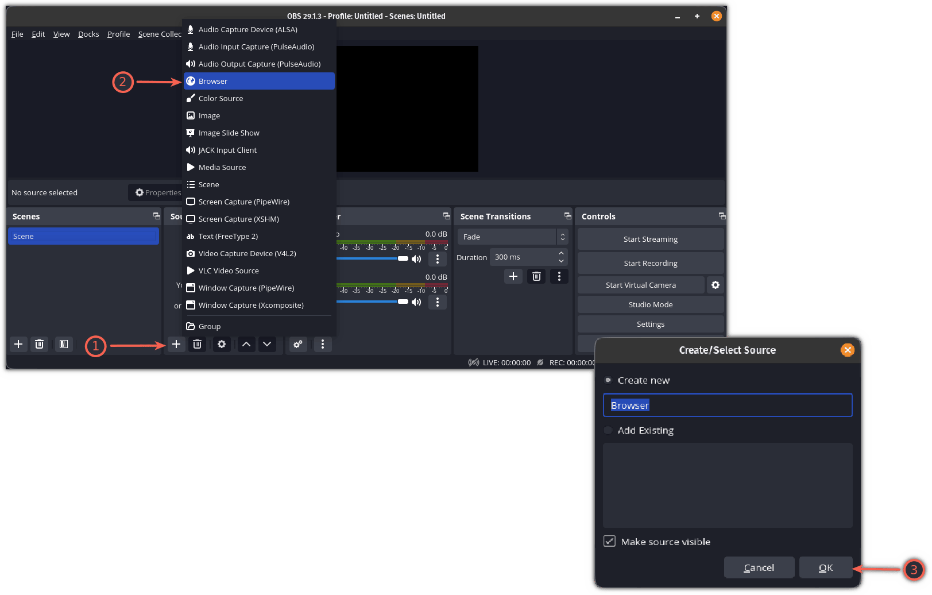Click the remove source trash icon
The height and width of the screenshot is (595, 932).
[x=197, y=344]
